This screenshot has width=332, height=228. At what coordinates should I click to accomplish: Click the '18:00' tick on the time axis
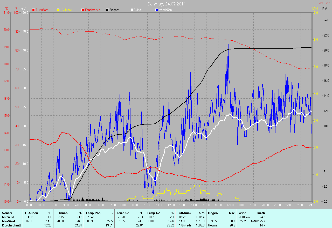(x=242, y=205)
